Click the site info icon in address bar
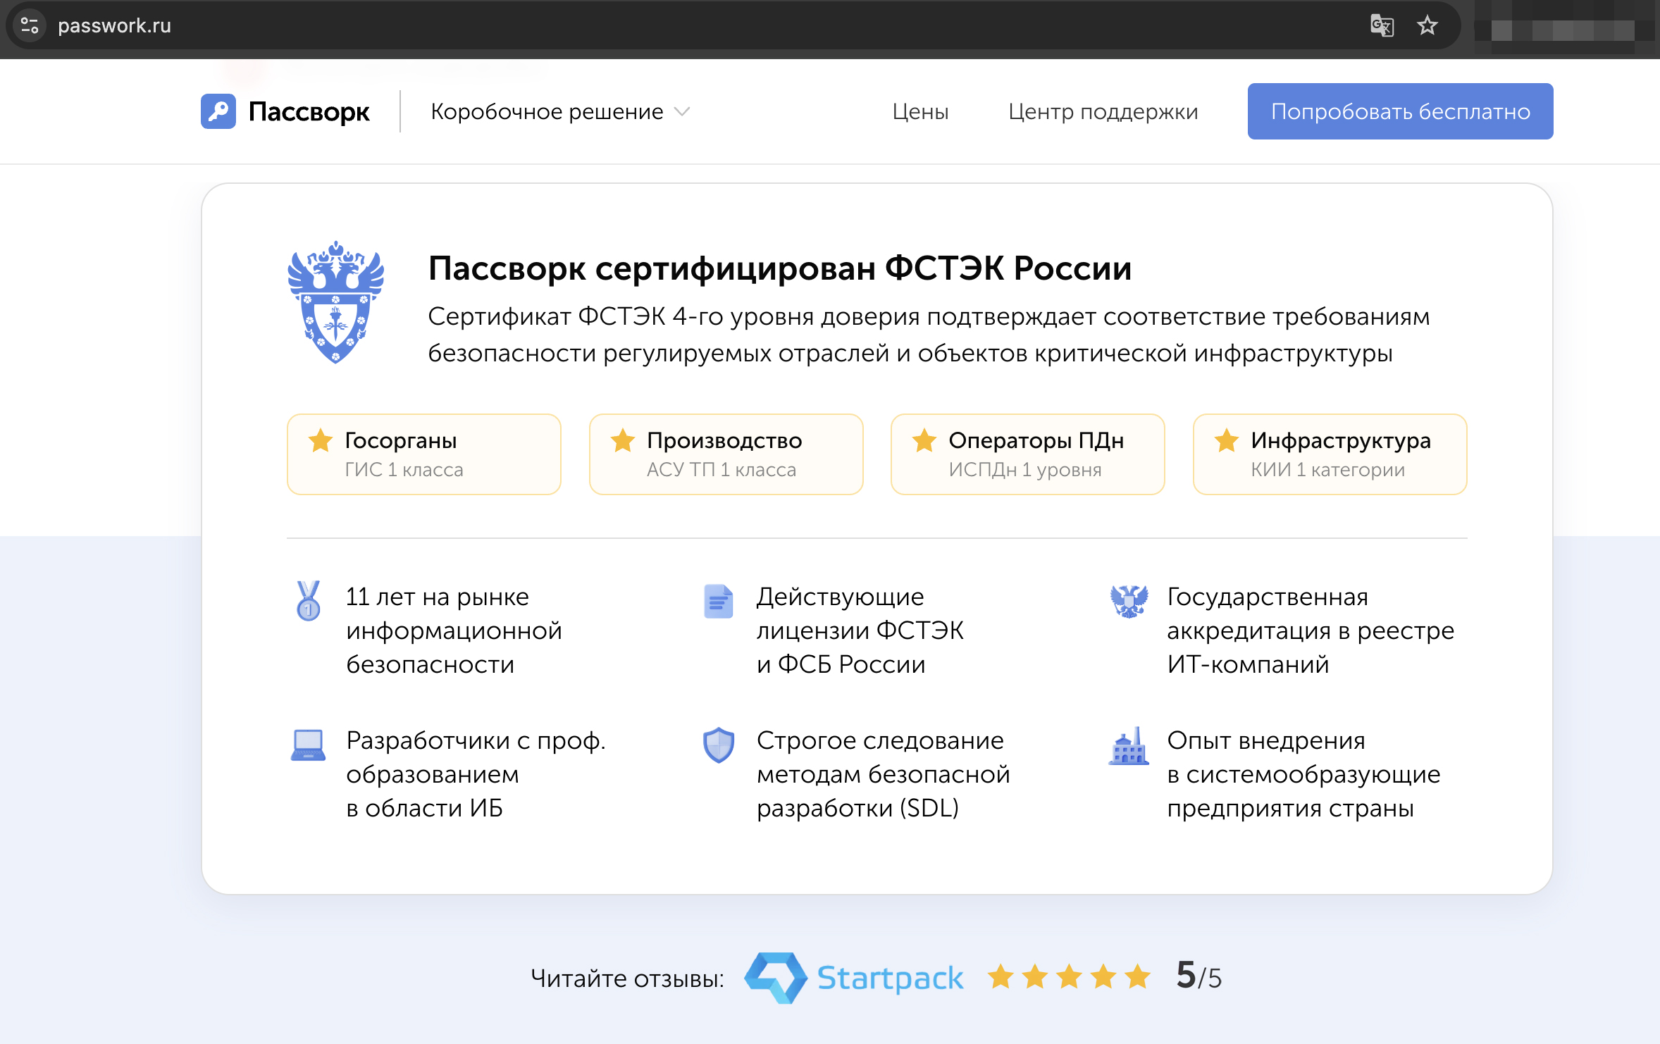 pyautogui.click(x=30, y=25)
